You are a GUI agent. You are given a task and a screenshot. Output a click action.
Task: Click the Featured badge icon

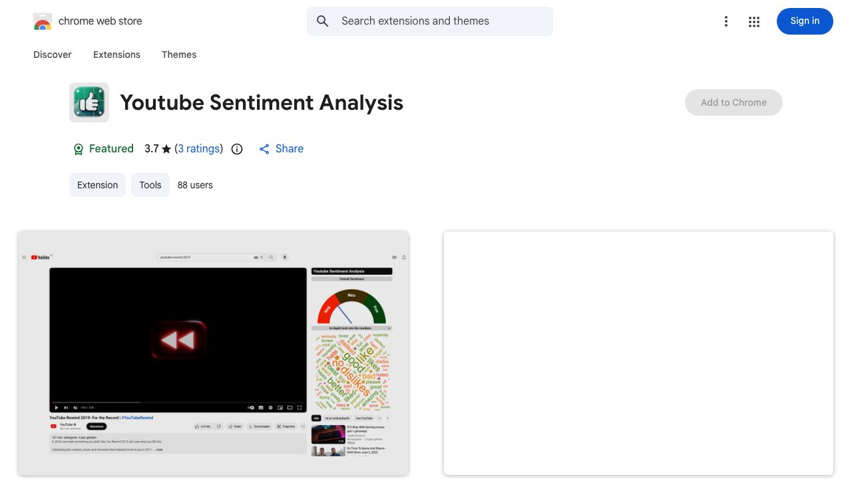point(78,149)
